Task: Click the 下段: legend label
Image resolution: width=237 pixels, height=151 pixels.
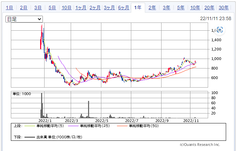Action: [18, 137]
